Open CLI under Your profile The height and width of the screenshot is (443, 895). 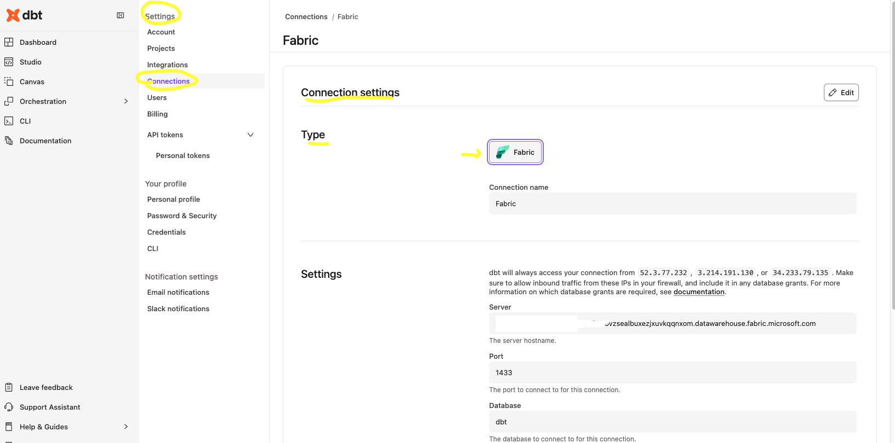[x=153, y=248]
